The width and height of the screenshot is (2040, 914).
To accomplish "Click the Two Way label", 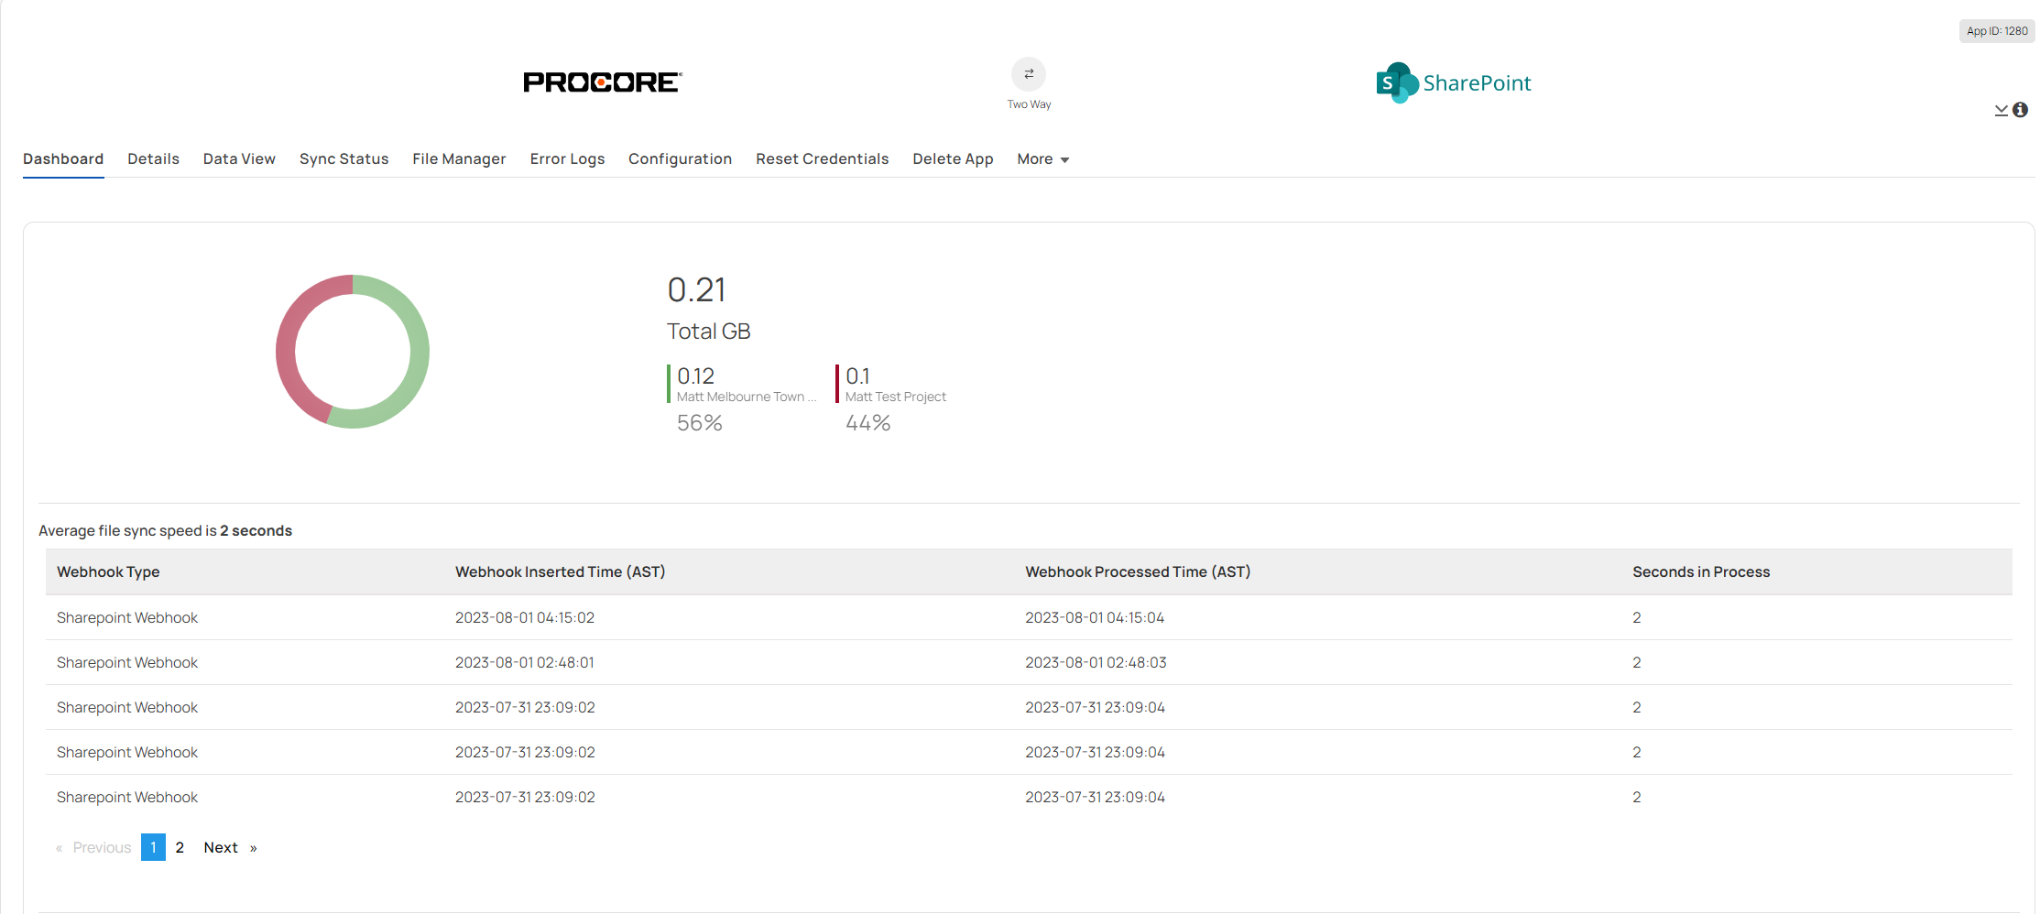I will pos(1029,104).
